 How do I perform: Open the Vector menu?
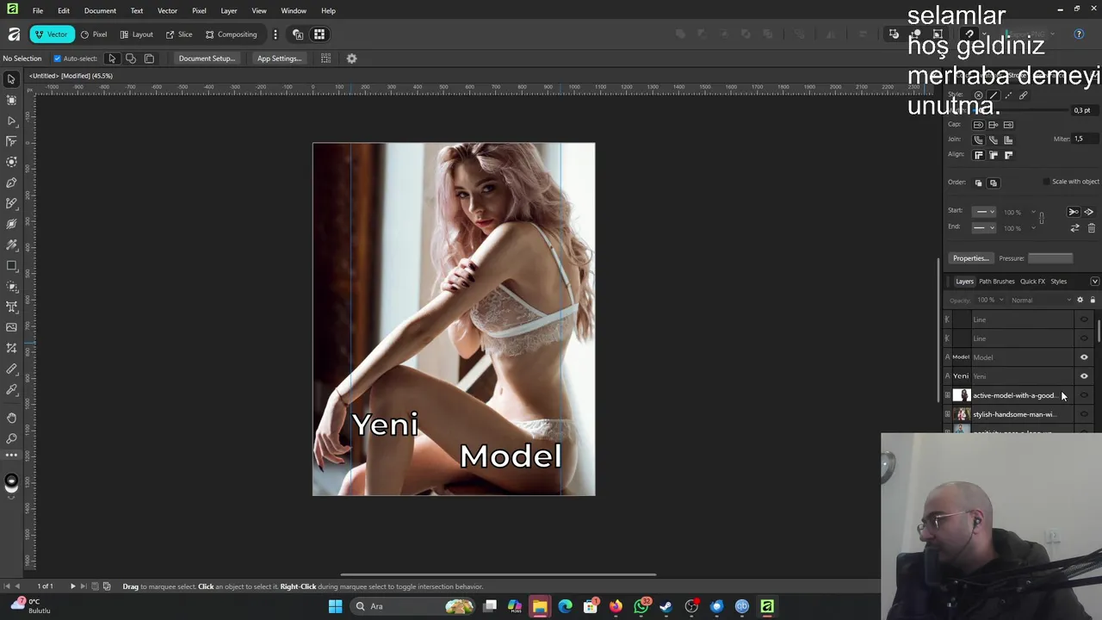(167, 10)
